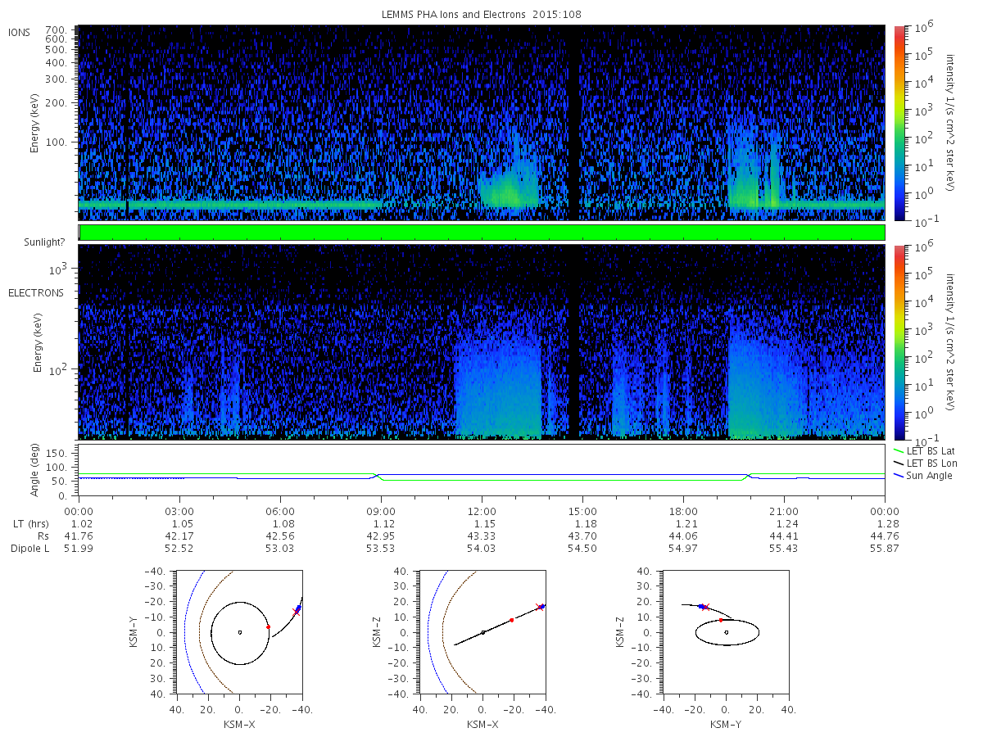Click the blue Sun Angle legend line
The height and width of the screenshot is (737, 983).
[x=899, y=476]
